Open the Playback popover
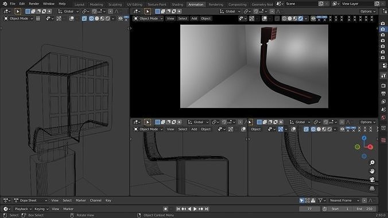 pyautogui.click(x=24, y=209)
